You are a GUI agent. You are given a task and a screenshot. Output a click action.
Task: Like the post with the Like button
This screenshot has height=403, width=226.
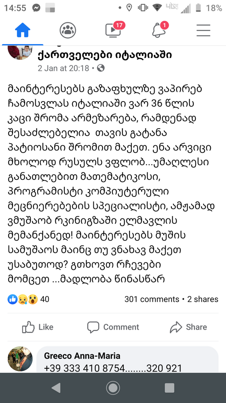click(x=38, y=327)
